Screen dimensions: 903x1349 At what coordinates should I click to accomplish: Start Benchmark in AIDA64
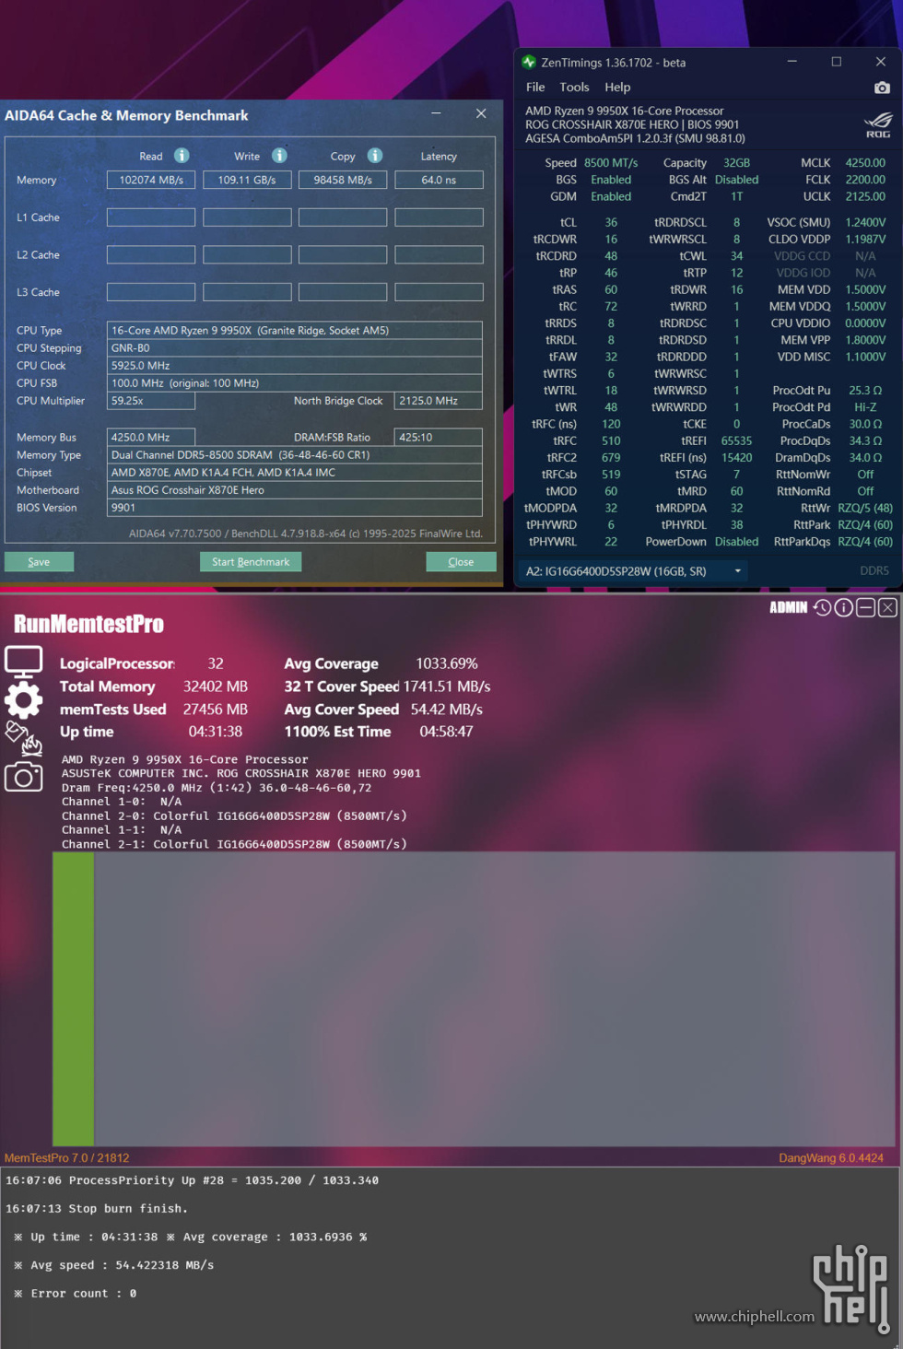point(251,562)
